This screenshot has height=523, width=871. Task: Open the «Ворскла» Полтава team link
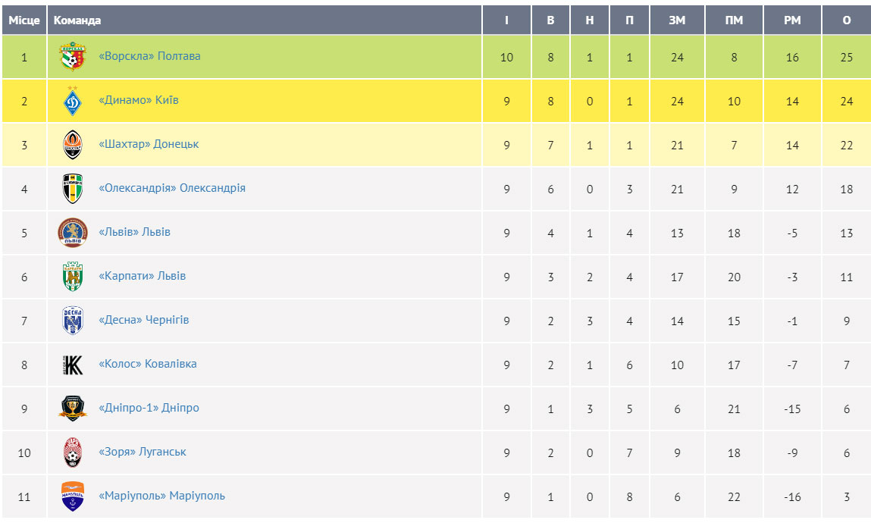(x=149, y=56)
